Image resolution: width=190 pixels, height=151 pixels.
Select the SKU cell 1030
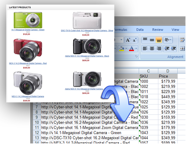(x=148, y=117)
